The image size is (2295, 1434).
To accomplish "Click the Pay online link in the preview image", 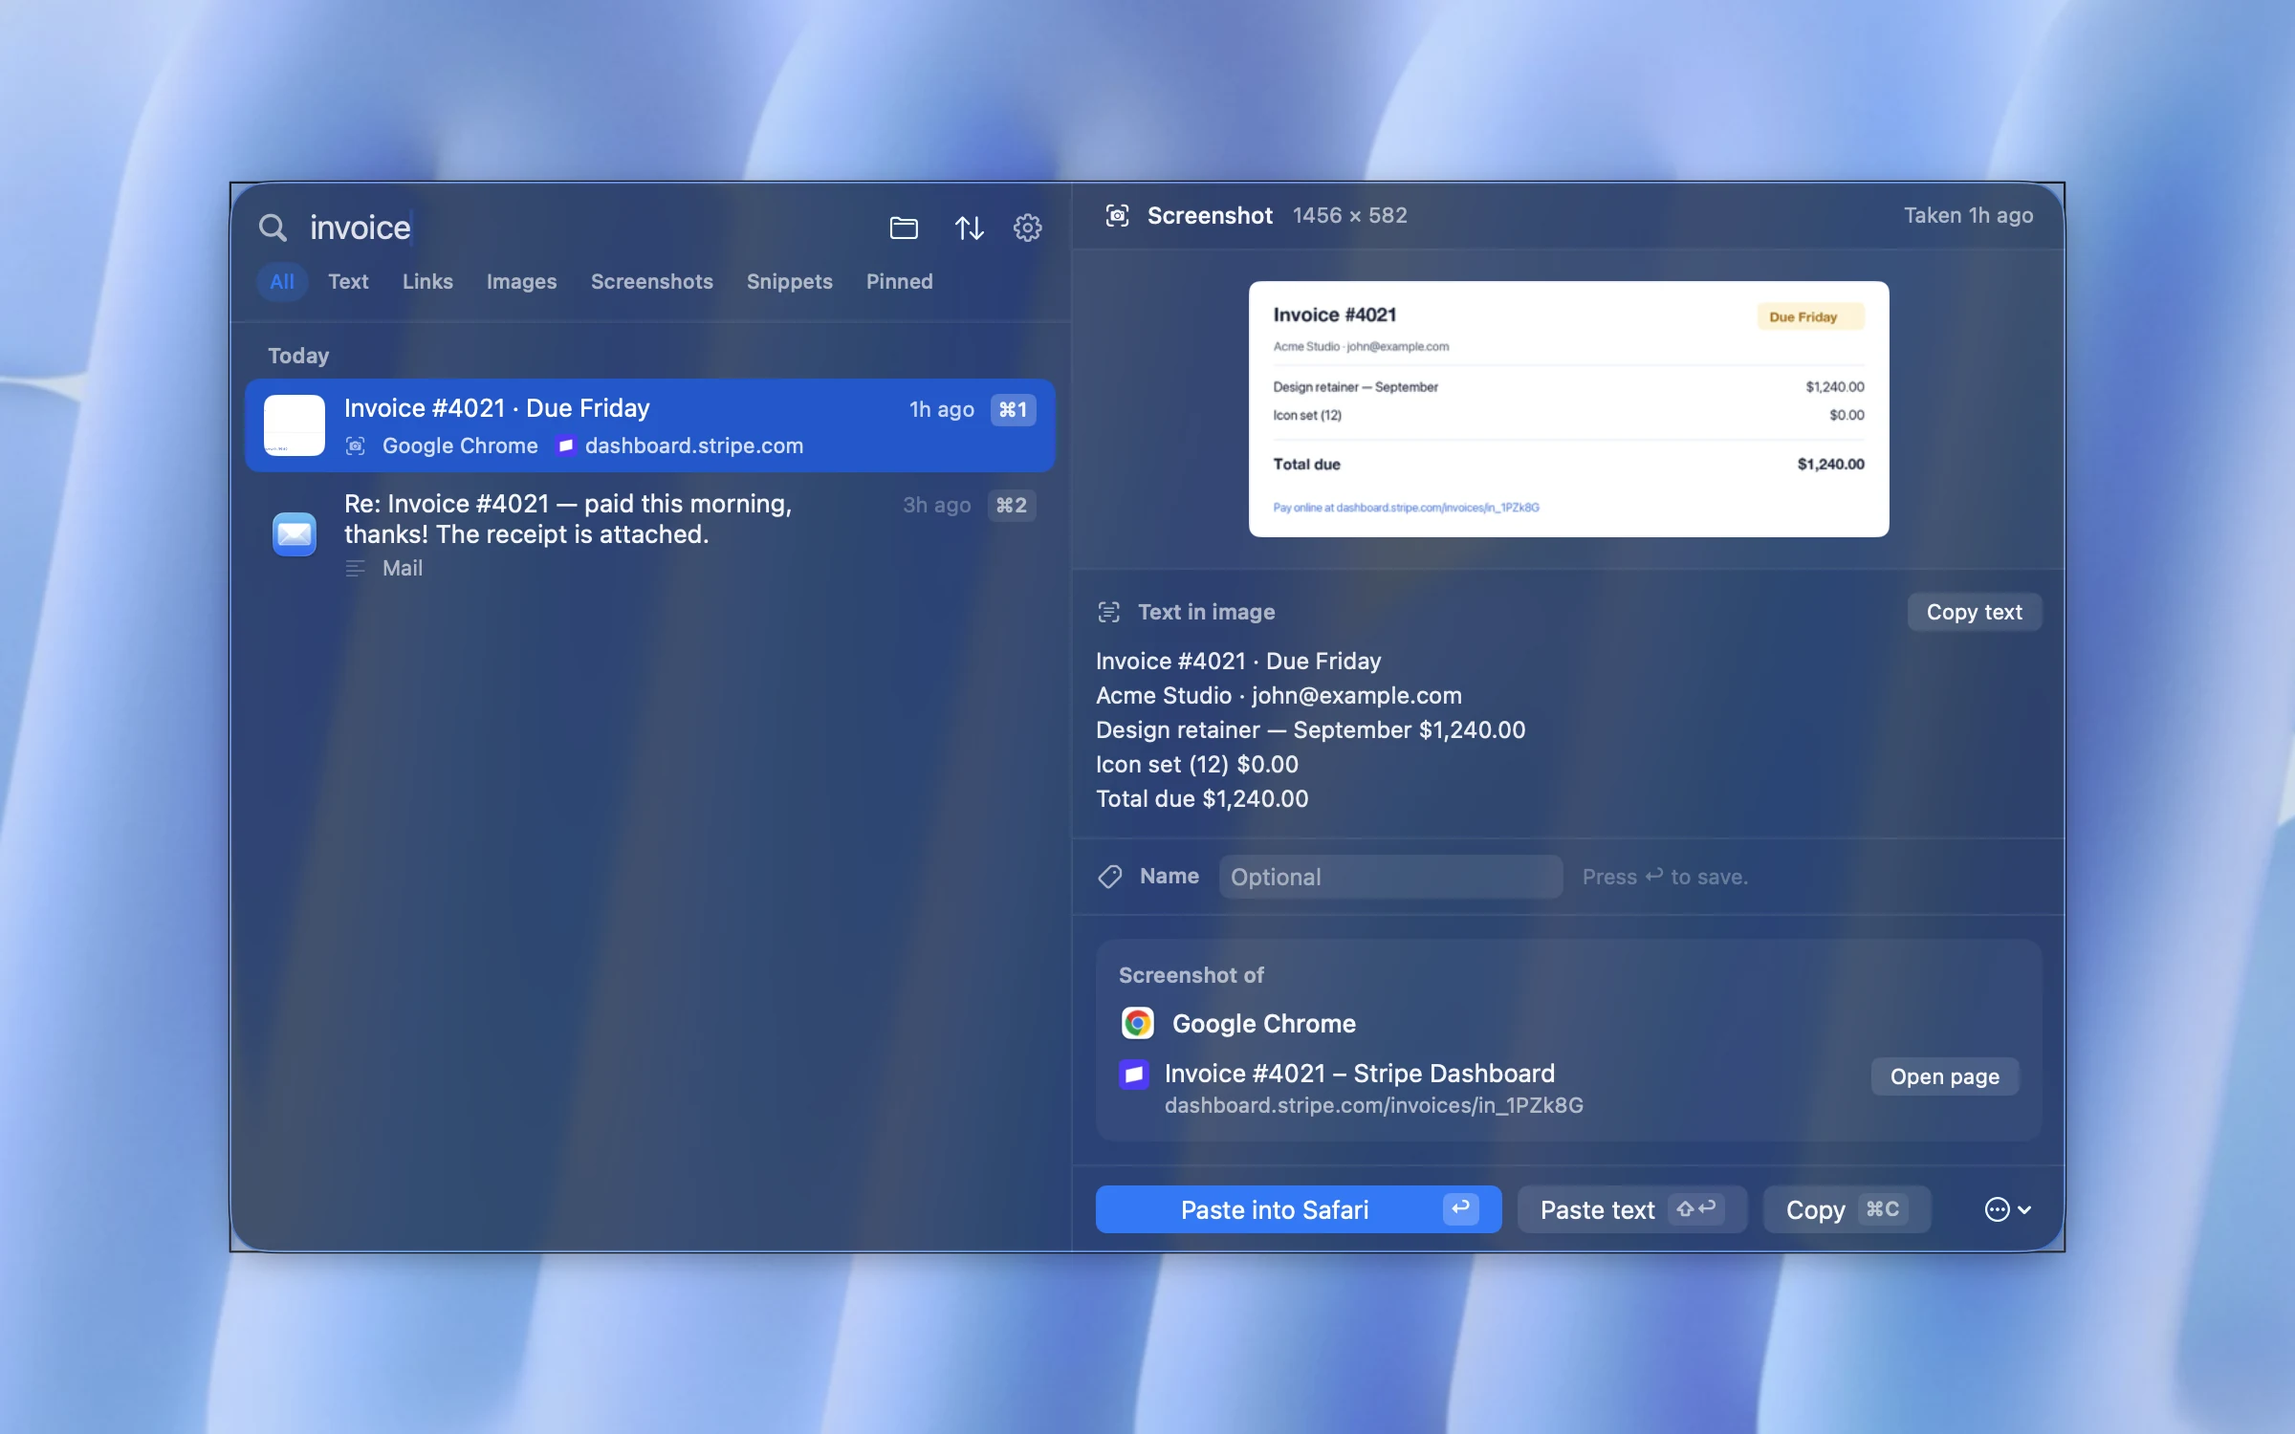I will pyautogui.click(x=1406, y=508).
